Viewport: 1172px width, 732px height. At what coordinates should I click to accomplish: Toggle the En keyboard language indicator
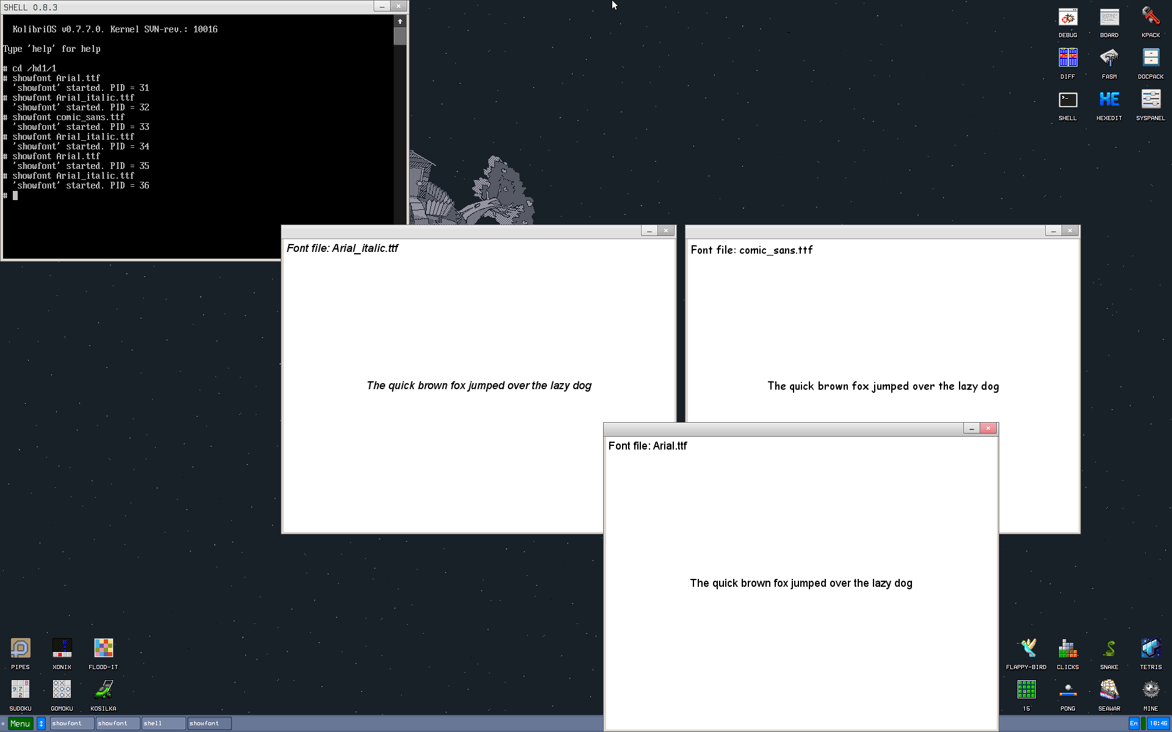(x=1134, y=723)
